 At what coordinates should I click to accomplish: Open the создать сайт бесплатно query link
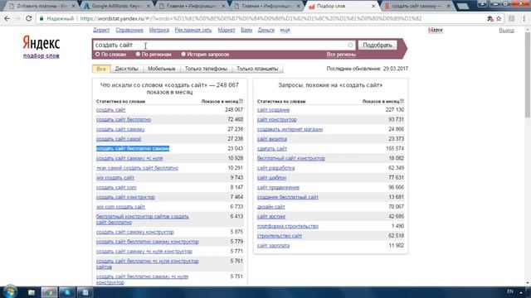pyautogui.click(x=124, y=119)
